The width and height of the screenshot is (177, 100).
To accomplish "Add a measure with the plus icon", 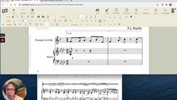I will (15, 24).
